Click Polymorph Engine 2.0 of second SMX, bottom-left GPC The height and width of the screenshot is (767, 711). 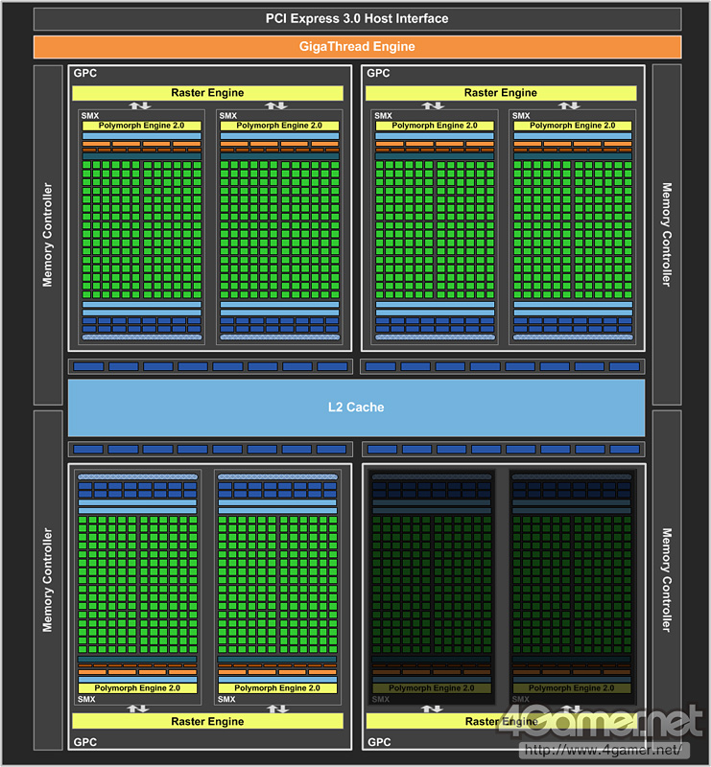[x=277, y=688]
